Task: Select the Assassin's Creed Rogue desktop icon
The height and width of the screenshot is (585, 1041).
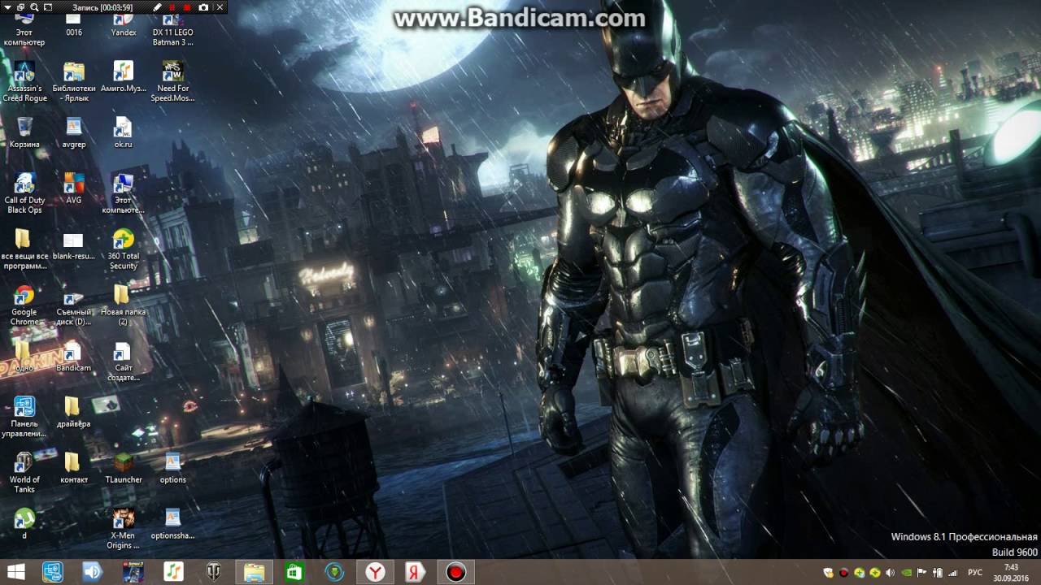Action: 24,81
